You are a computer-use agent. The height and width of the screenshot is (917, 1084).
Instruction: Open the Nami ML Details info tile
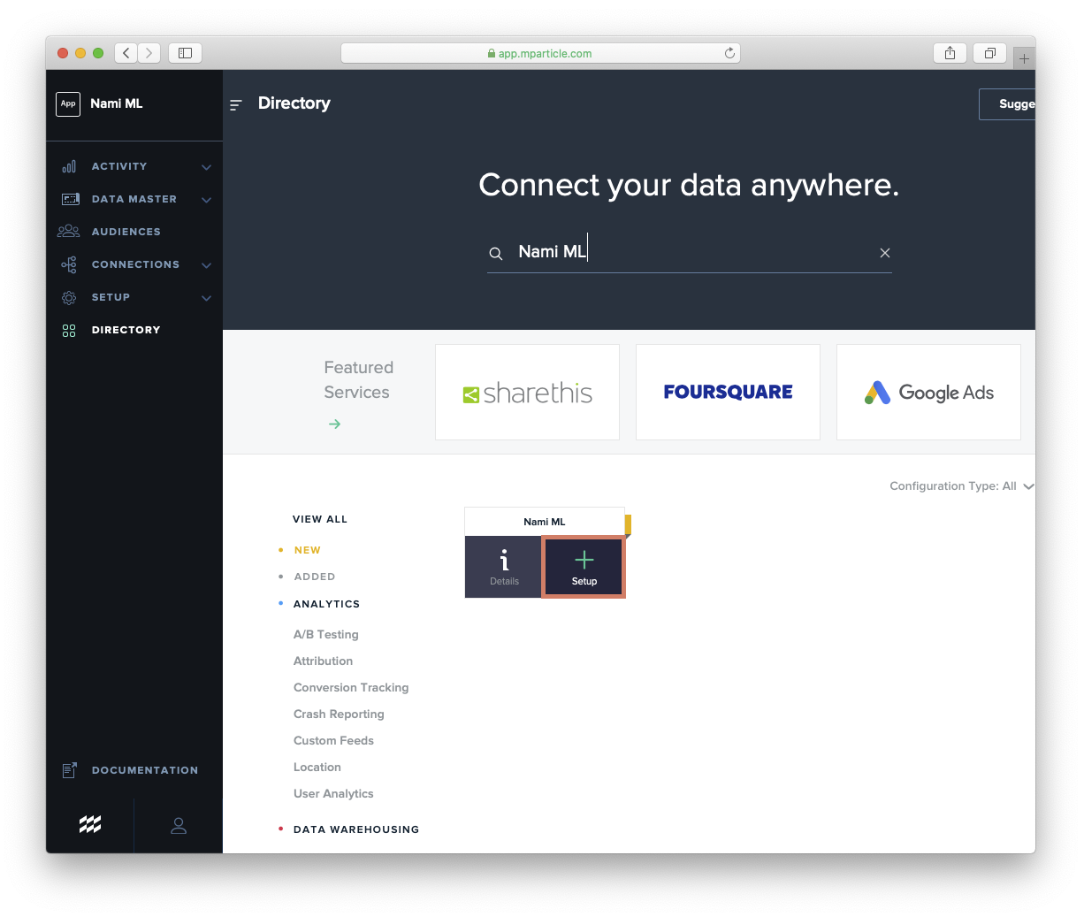point(504,567)
